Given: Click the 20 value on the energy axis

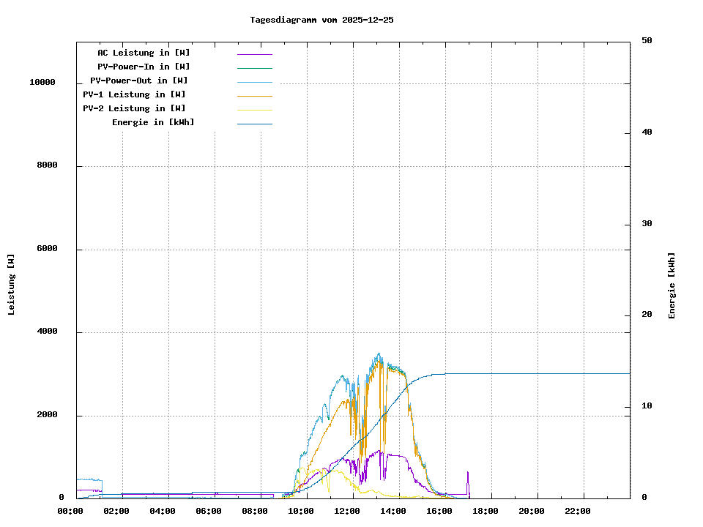Looking at the screenshot, I should click(647, 315).
